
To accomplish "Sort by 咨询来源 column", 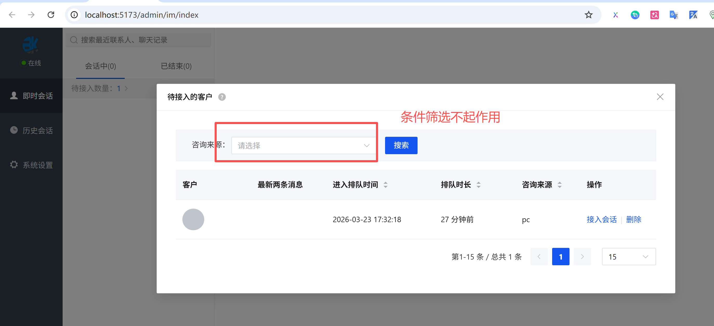I will [559, 185].
